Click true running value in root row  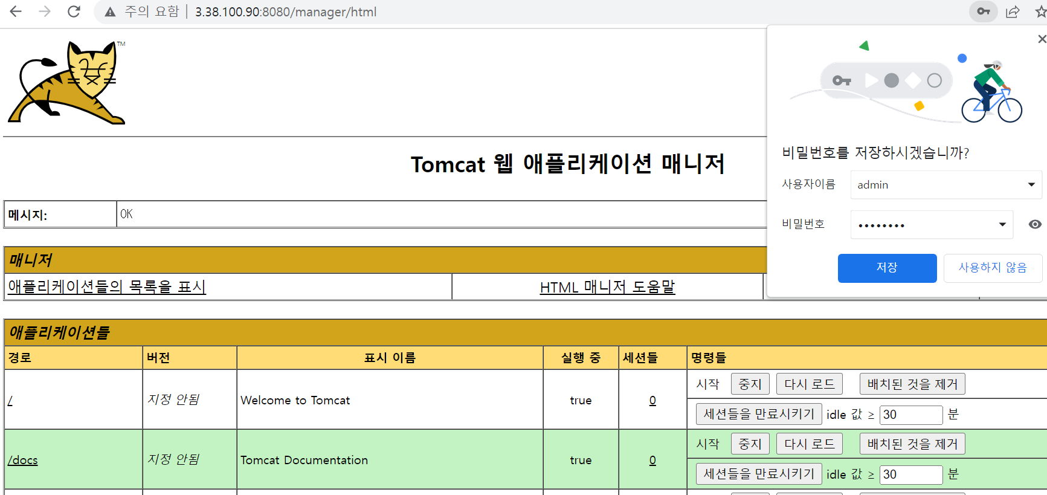click(581, 400)
